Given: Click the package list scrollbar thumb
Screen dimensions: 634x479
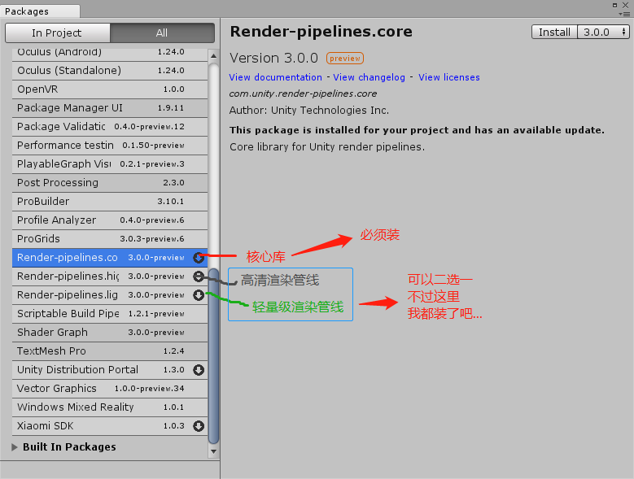Looking at the screenshot, I should coord(213,355).
